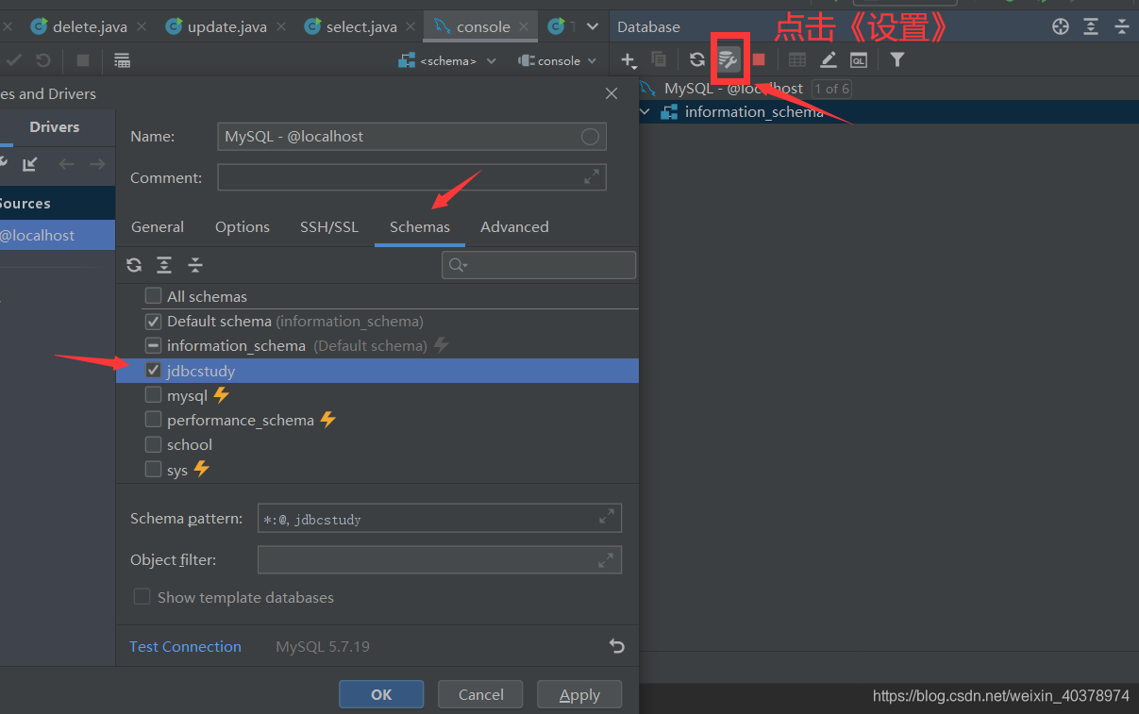Uncheck the jdbcstudy checkbox
Image resolution: width=1139 pixels, height=714 pixels.
click(x=153, y=371)
